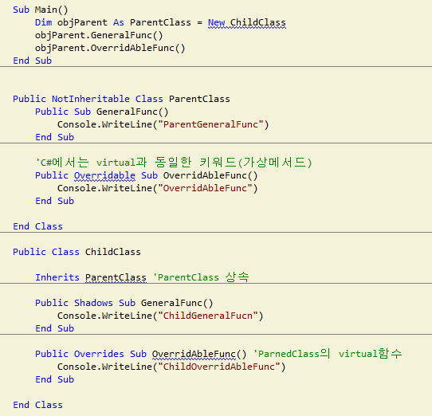The image size is (432, 416).
Task: Click the Korean comment mentioning C# virtual
Action: click(x=174, y=163)
